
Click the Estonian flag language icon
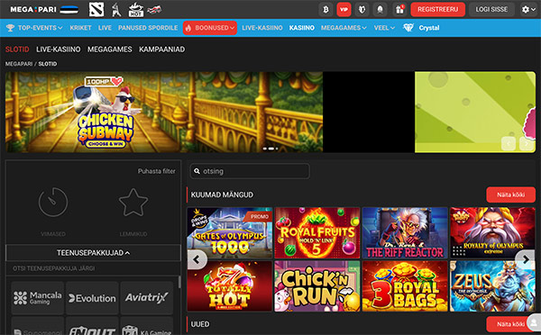[69, 9]
